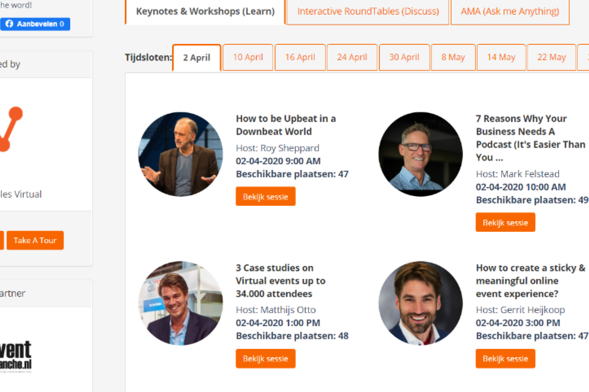The height and width of the screenshot is (392, 589).
Task: Open the AMA (Ask me Anything) tab
Action: pyautogui.click(x=510, y=11)
